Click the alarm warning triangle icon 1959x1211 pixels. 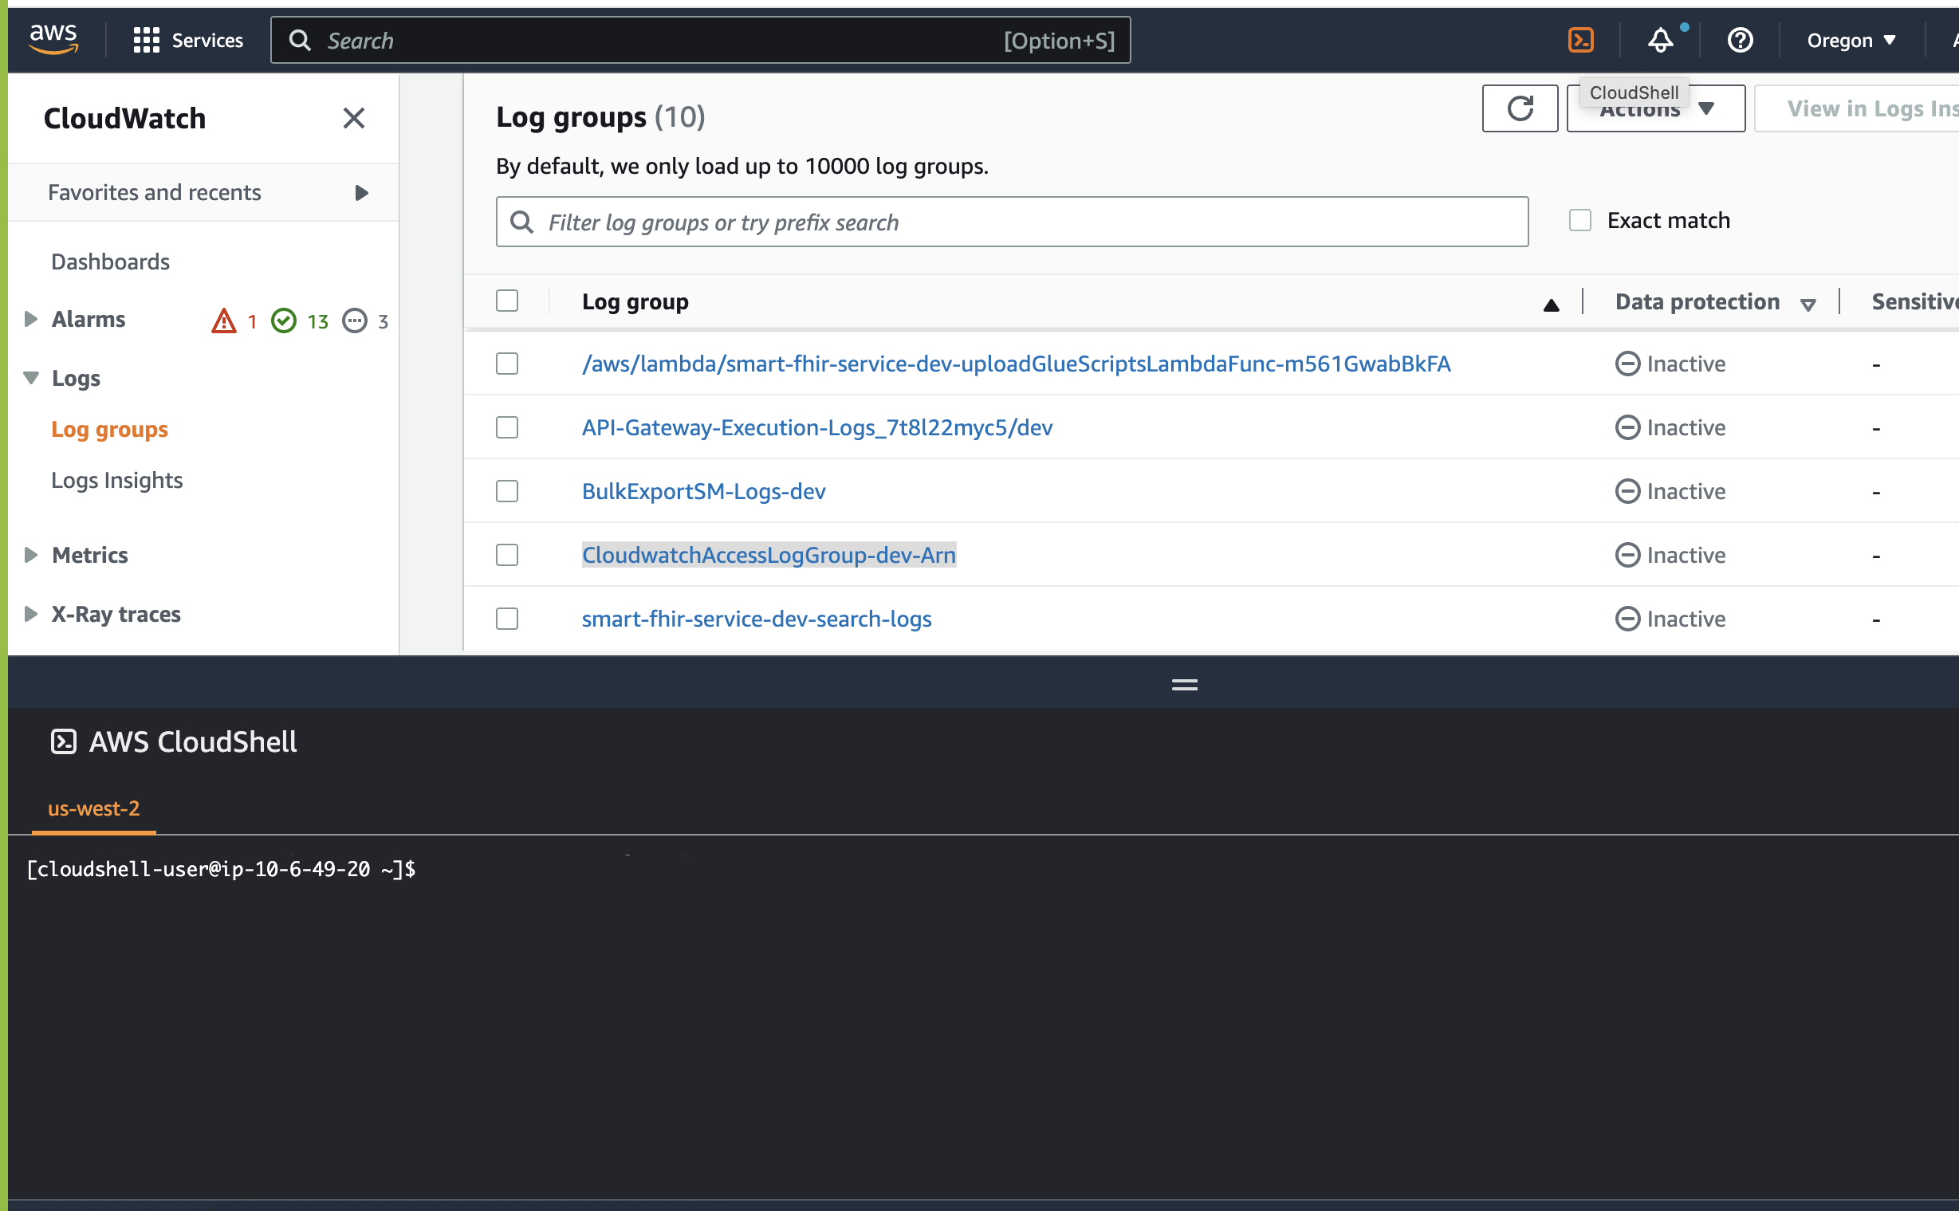(223, 320)
